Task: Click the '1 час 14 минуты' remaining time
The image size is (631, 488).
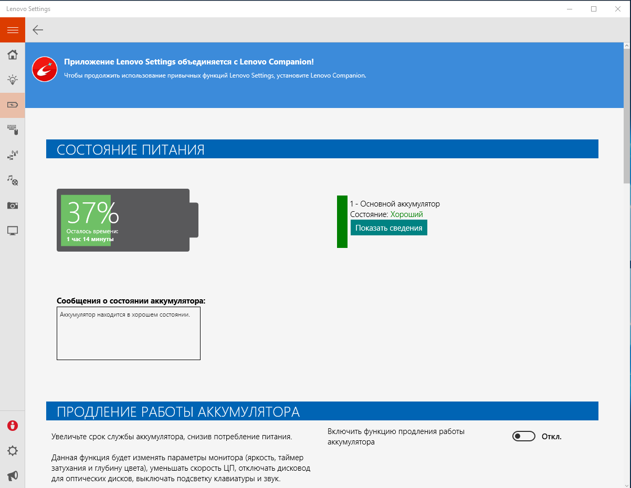Action: [90, 239]
